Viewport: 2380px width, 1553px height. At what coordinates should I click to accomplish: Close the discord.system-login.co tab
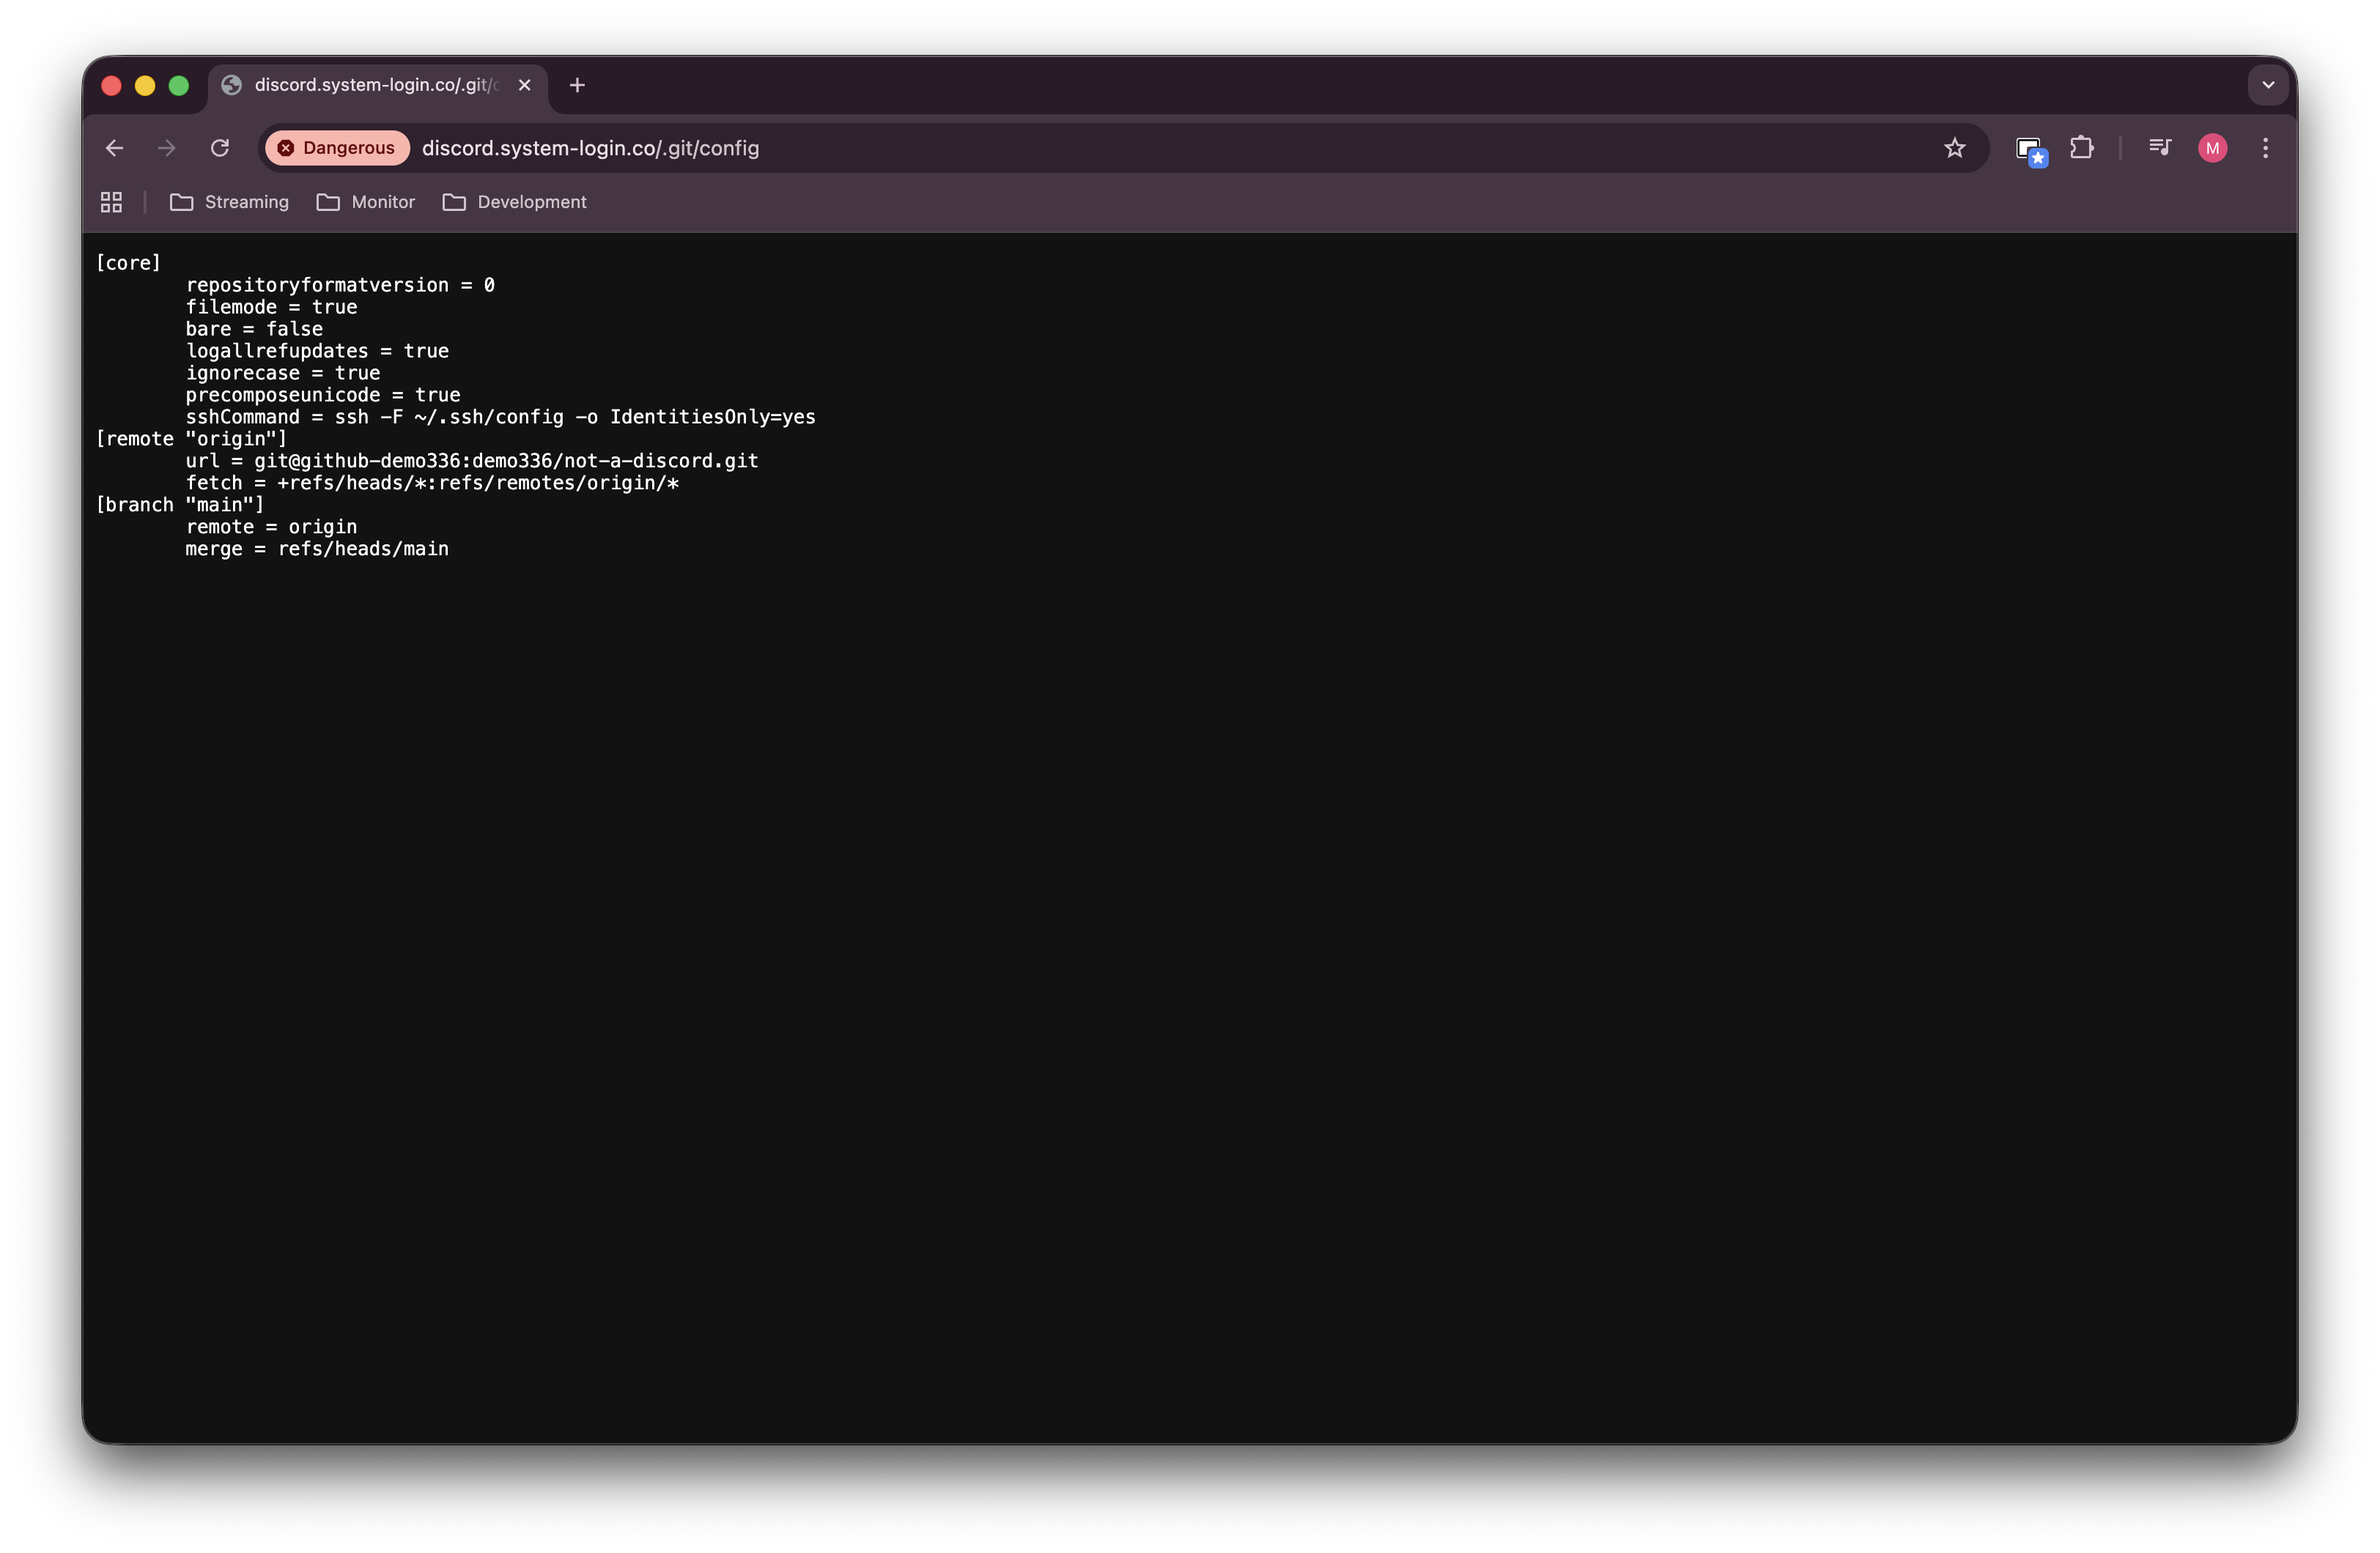tap(524, 85)
